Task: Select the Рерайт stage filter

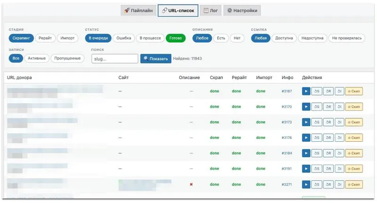Action: [45, 38]
